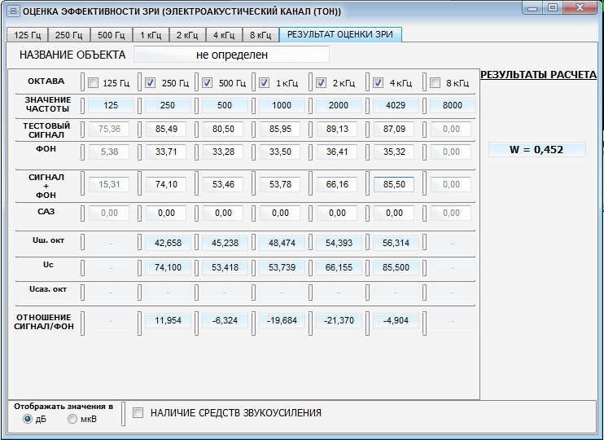Minimize the application window
This screenshot has height=440, width=604.
click(533, 8)
